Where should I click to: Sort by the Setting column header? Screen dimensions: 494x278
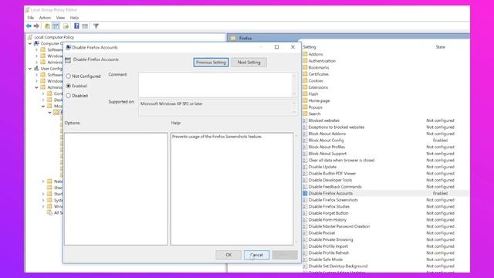point(310,47)
